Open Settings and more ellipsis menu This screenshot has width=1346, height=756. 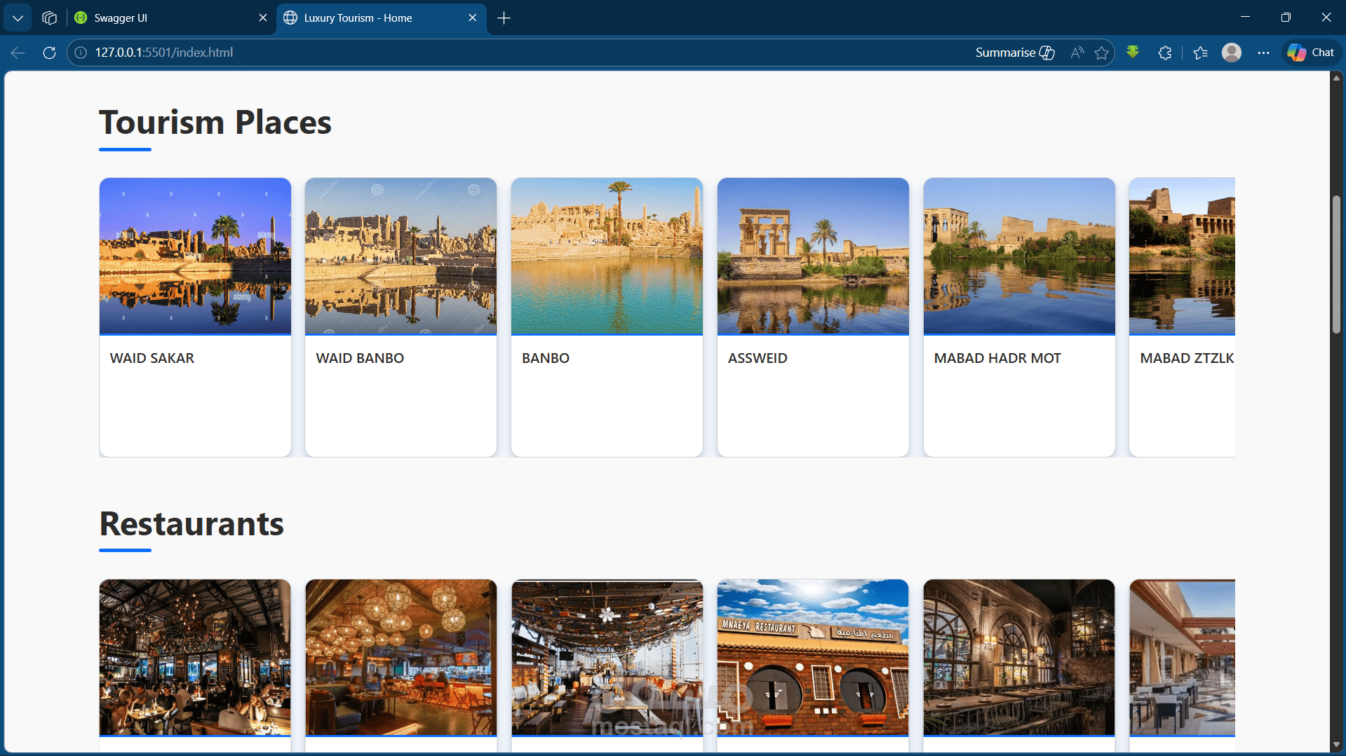click(x=1263, y=53)
